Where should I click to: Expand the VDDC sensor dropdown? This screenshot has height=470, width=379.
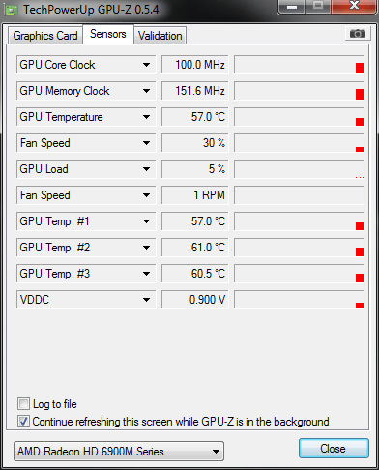pyautogui.click(x=146, y=300)
